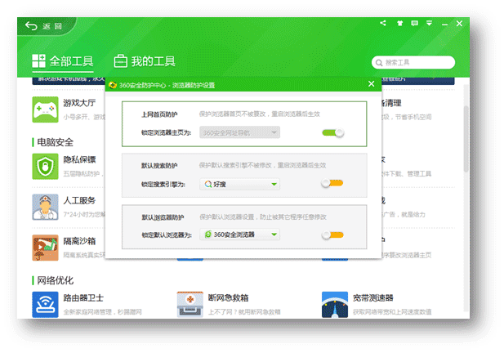Screen dimensions: 504x353
Task: Open the 隔离沙箱 tool icon
Action: (x=43, y=247)
